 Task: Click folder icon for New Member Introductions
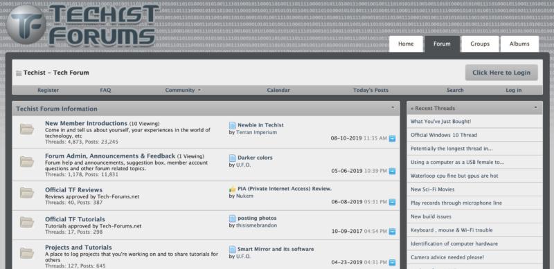(x=27, y=129)
